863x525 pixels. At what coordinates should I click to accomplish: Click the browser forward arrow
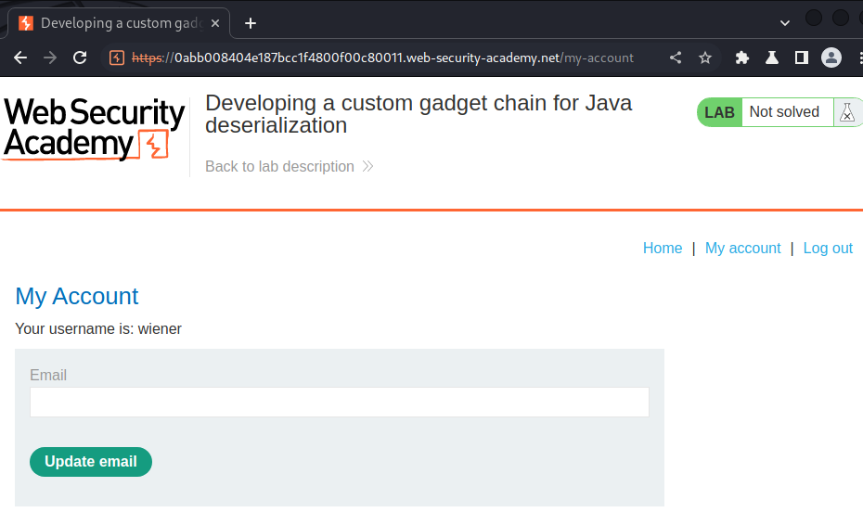50,58
